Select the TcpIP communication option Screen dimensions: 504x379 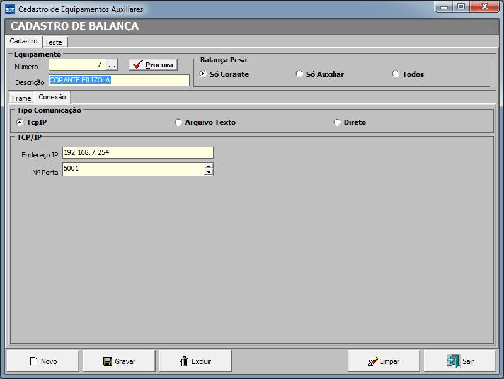point(20,122)
